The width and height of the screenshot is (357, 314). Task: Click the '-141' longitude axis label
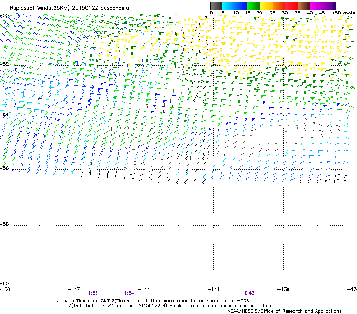pos(214,289)
